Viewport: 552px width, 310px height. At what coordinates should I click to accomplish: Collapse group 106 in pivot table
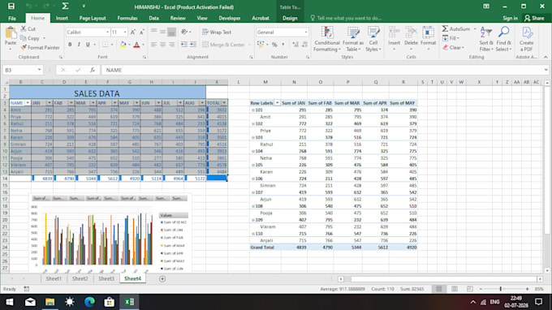click(252, 179)
